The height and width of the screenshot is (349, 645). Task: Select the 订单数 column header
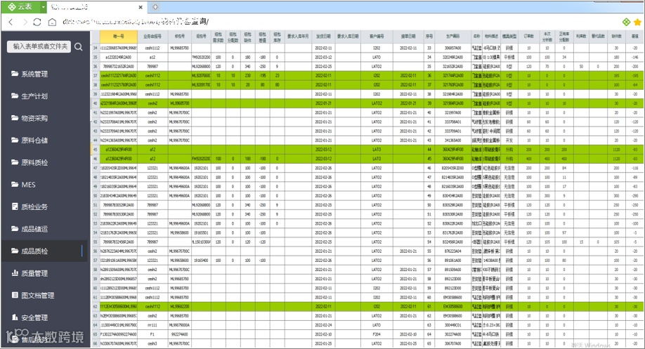coord(528,37)
